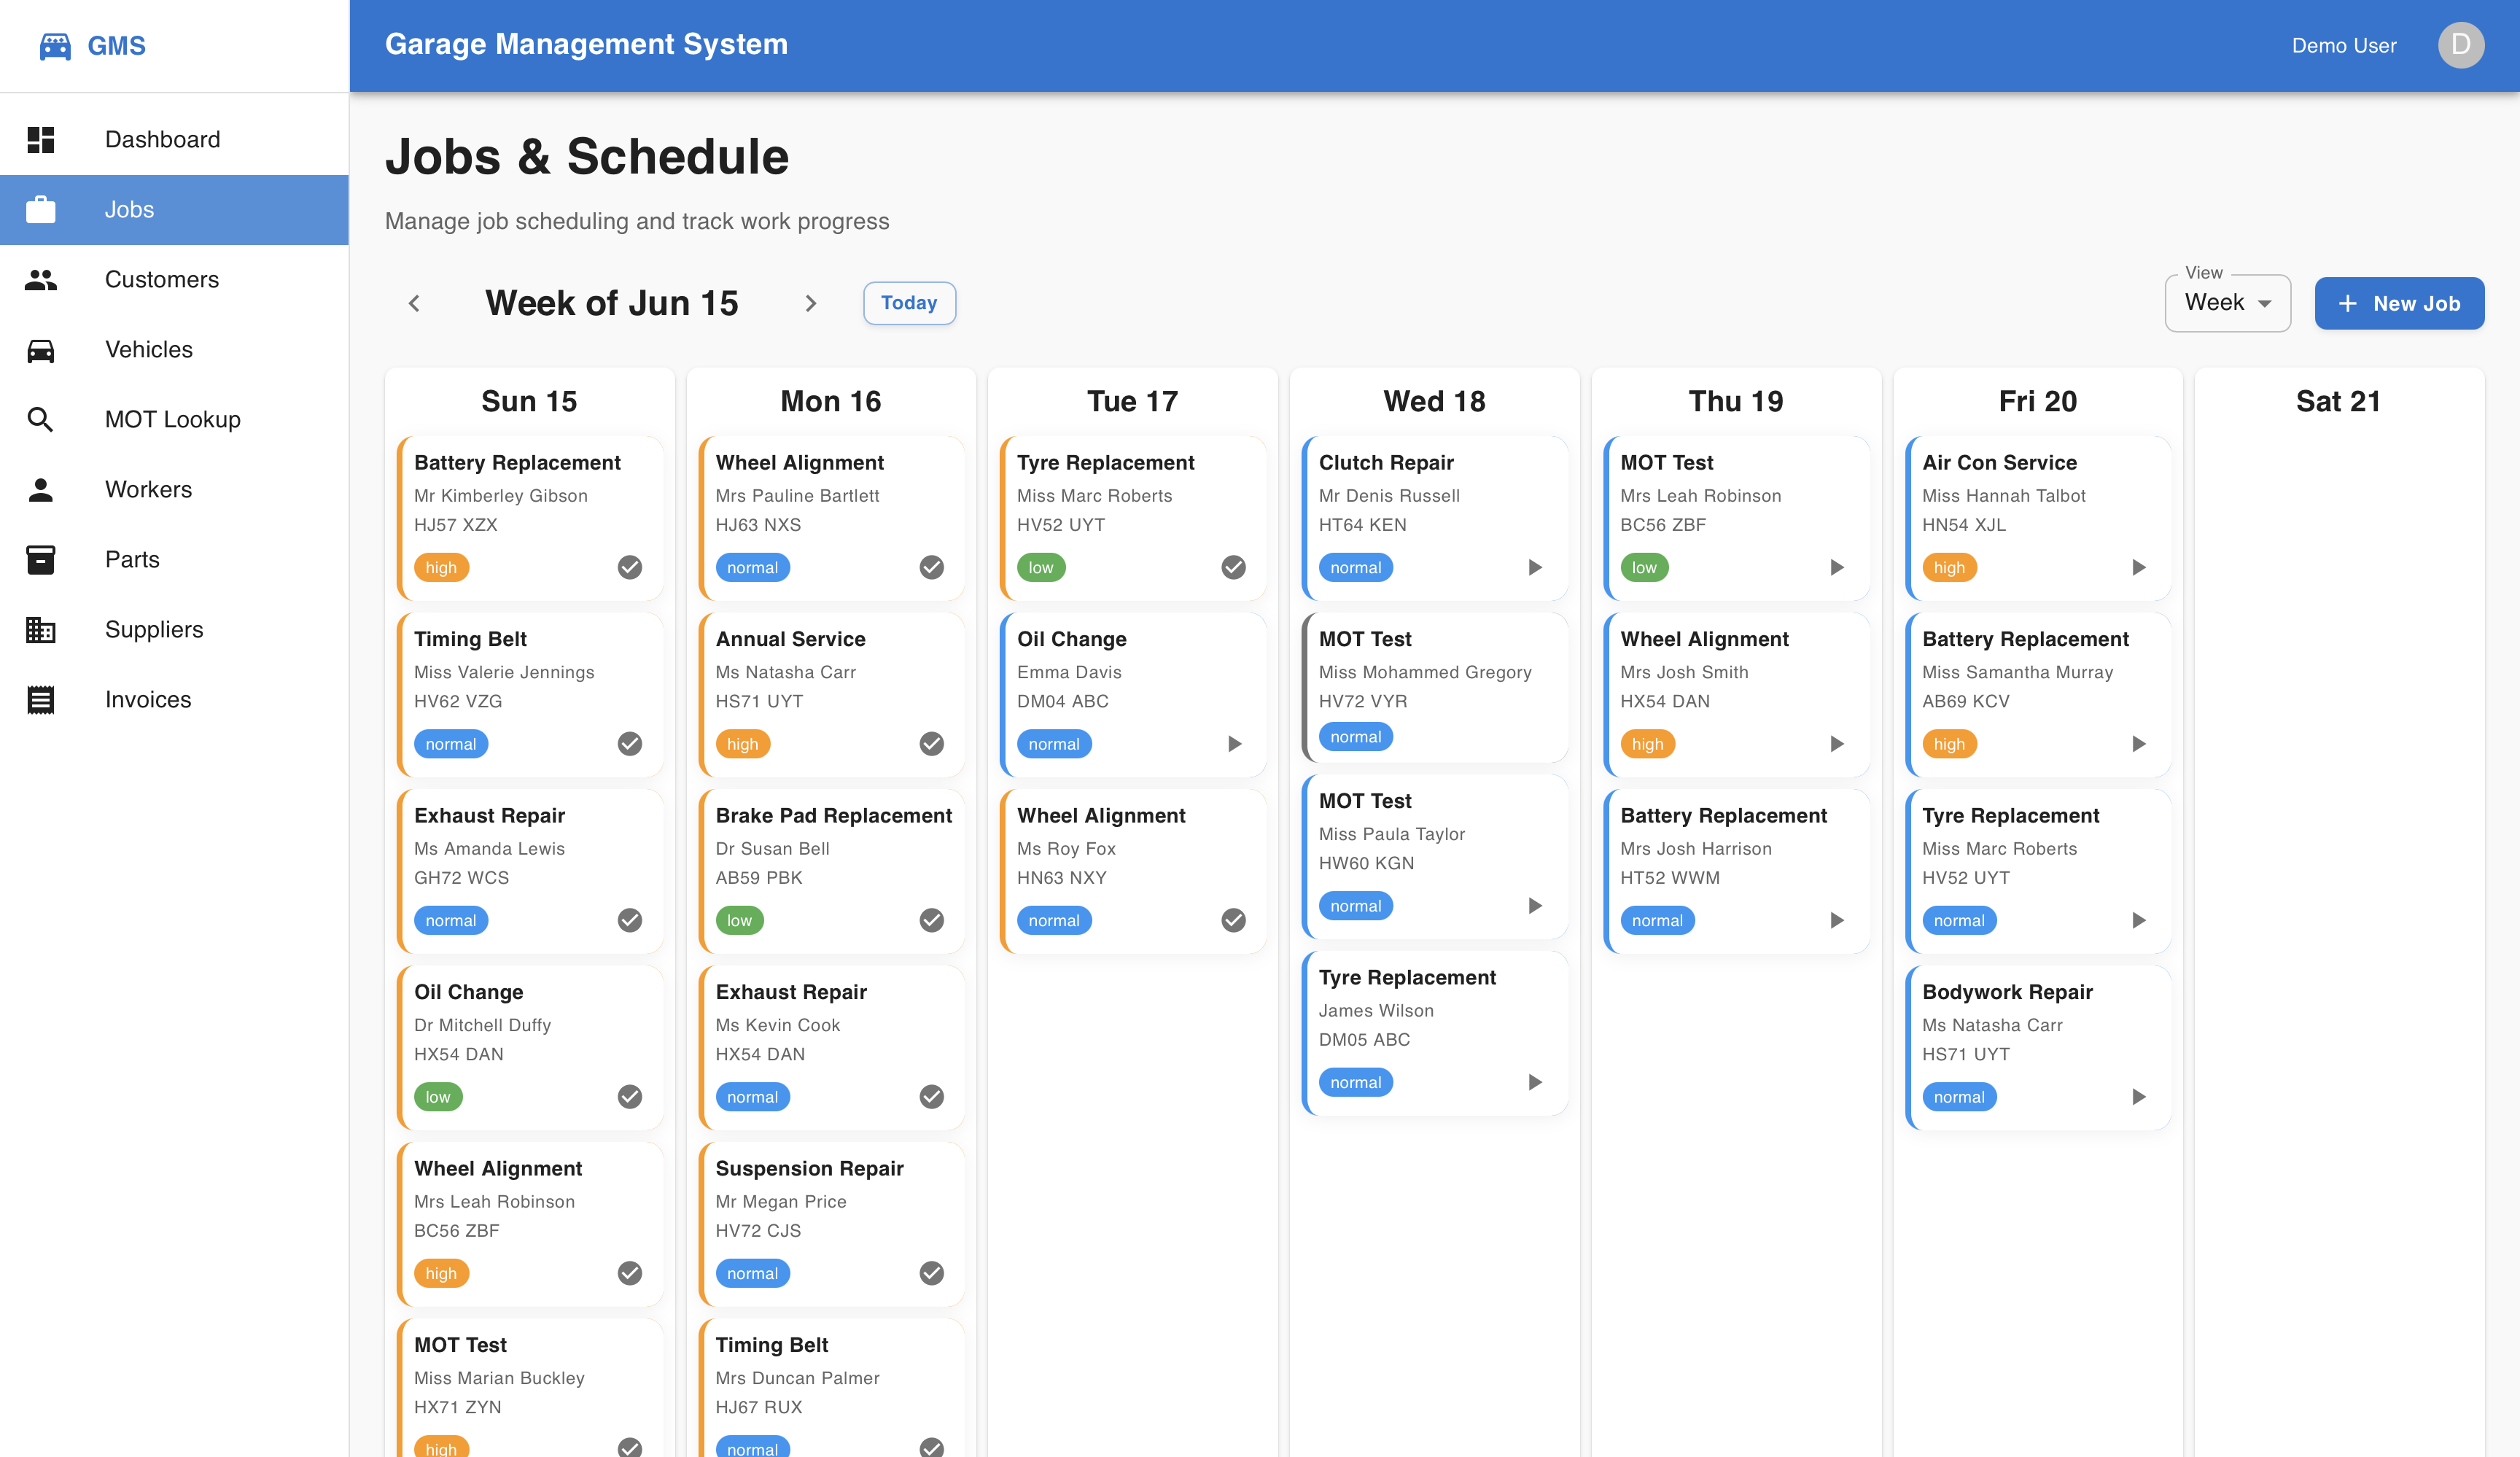Viewport: 2520px width, 1457px height.
Task: Click the Demo User avatar circle
Action: 2461,45
